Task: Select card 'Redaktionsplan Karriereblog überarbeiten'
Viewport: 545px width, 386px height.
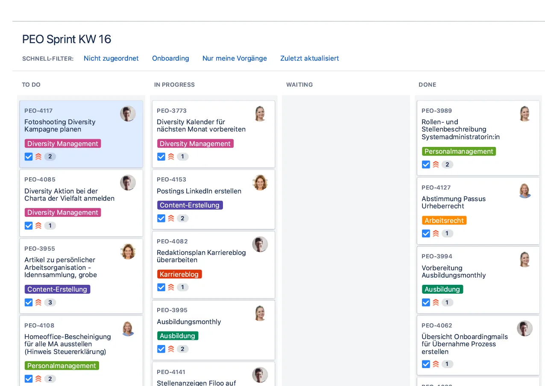Action: point(214,265)
